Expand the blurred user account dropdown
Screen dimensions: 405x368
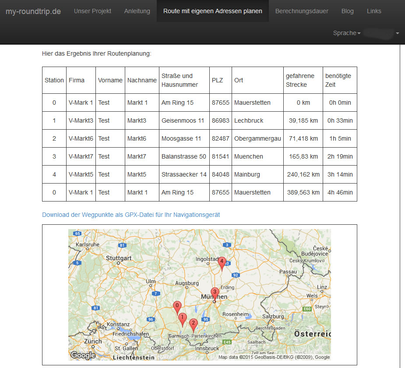click(382, 33)
